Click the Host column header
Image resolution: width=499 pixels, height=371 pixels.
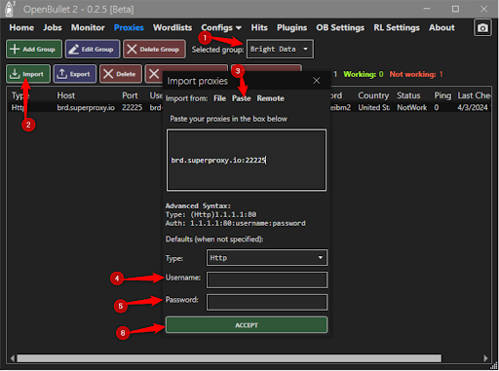click(x=66, y=95)
